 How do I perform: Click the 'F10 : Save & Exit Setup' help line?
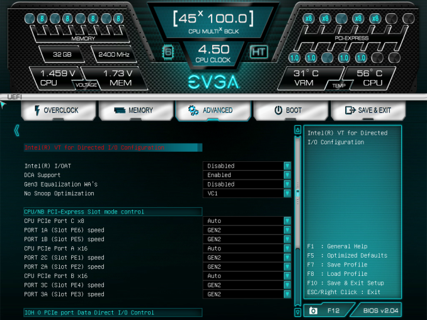pyautogui.click(x=346, y=283)
